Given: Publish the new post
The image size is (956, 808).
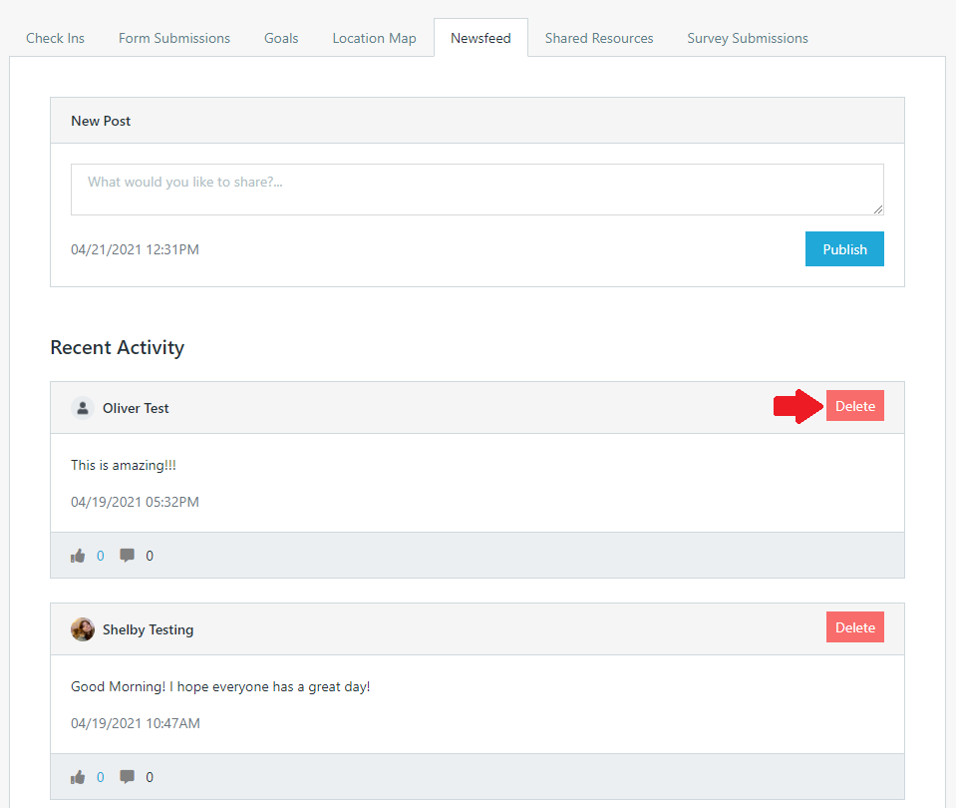Looking at the screenshot, I should tap(844, 249).
